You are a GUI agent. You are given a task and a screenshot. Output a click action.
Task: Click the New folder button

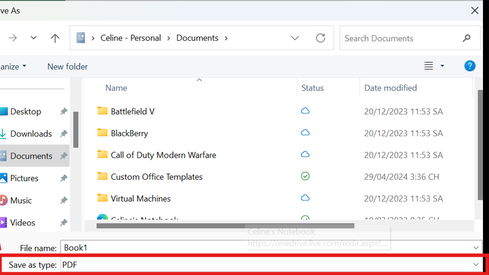tap(67, 67)
